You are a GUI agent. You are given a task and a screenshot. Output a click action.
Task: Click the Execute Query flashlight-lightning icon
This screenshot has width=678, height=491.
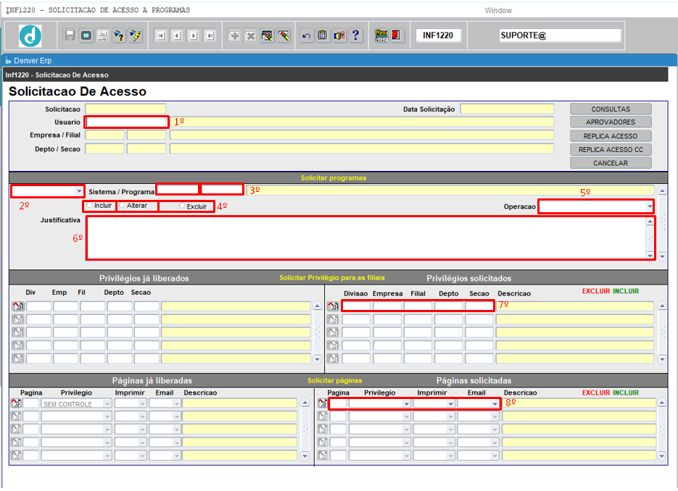pos(136,35)
